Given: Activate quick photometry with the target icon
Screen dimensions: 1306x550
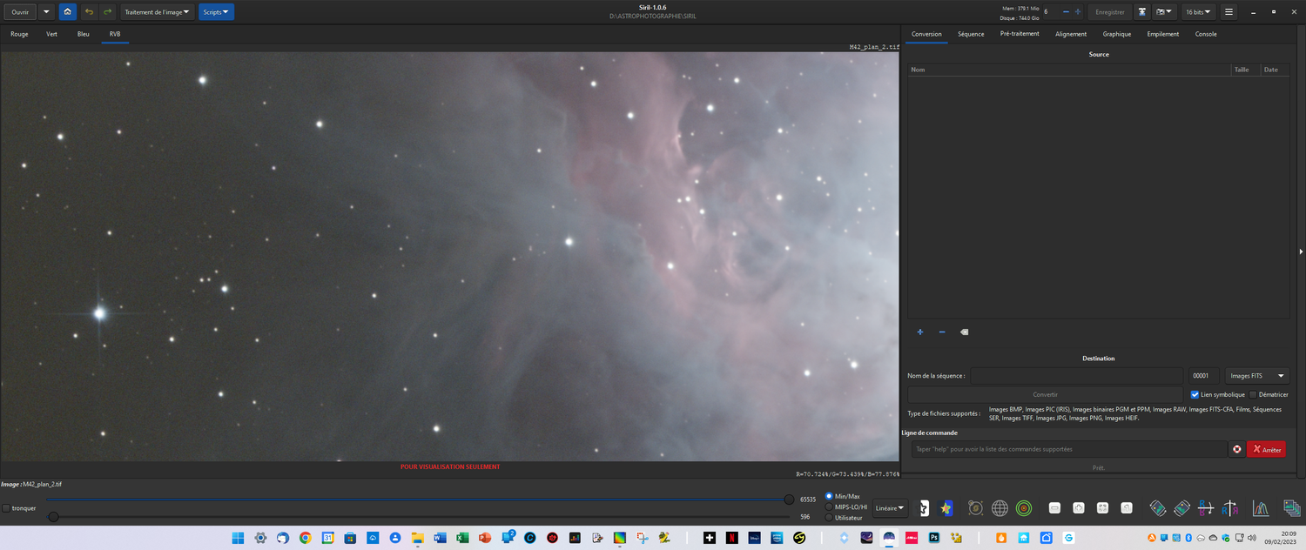Looking at the screenshot, I should click(x=1023, y=507).
